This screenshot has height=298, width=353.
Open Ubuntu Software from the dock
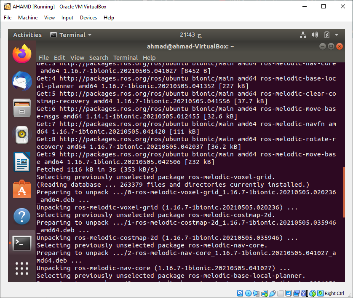pos(21,189)
